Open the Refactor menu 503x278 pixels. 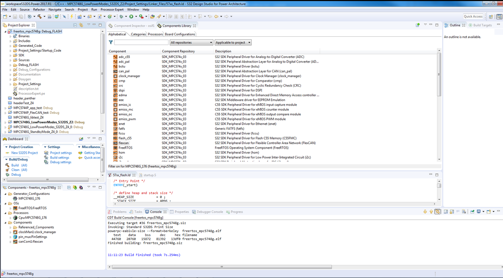[39, 10]
